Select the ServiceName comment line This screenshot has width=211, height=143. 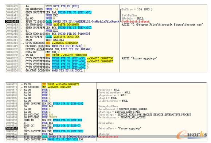(x=120, y=128)
